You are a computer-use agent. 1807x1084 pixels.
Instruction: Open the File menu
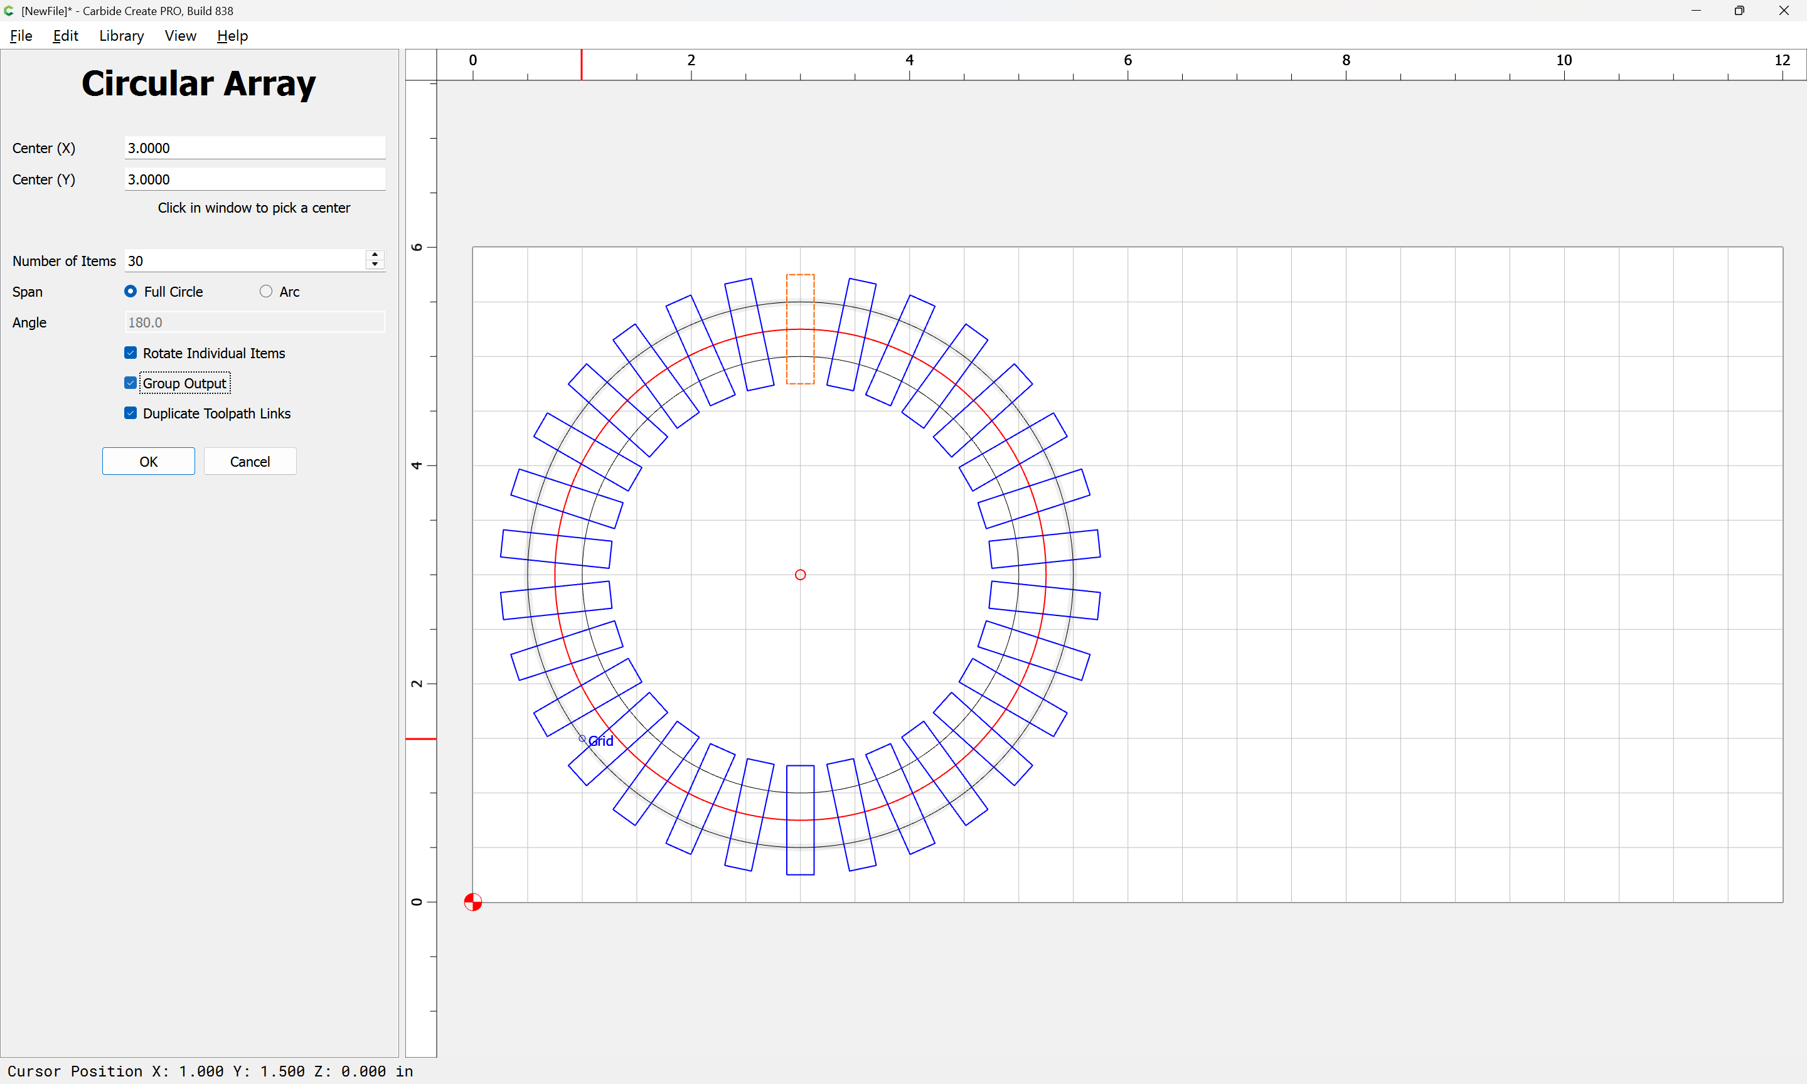21,36
